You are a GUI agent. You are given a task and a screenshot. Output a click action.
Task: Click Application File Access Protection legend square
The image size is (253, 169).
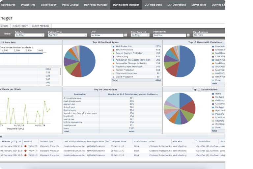pyautogui.click(x=113, y=60)
